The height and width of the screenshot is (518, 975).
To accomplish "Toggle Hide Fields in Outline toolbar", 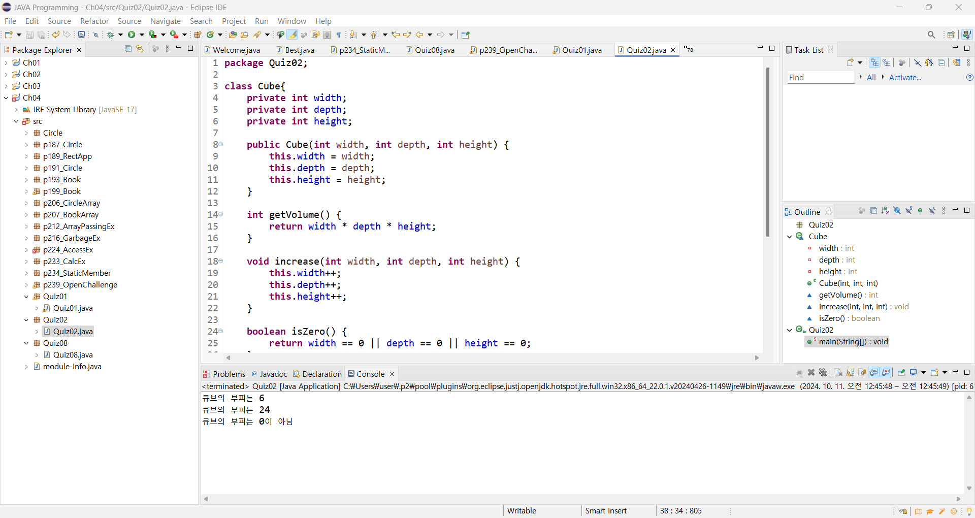I will (897, 211).
